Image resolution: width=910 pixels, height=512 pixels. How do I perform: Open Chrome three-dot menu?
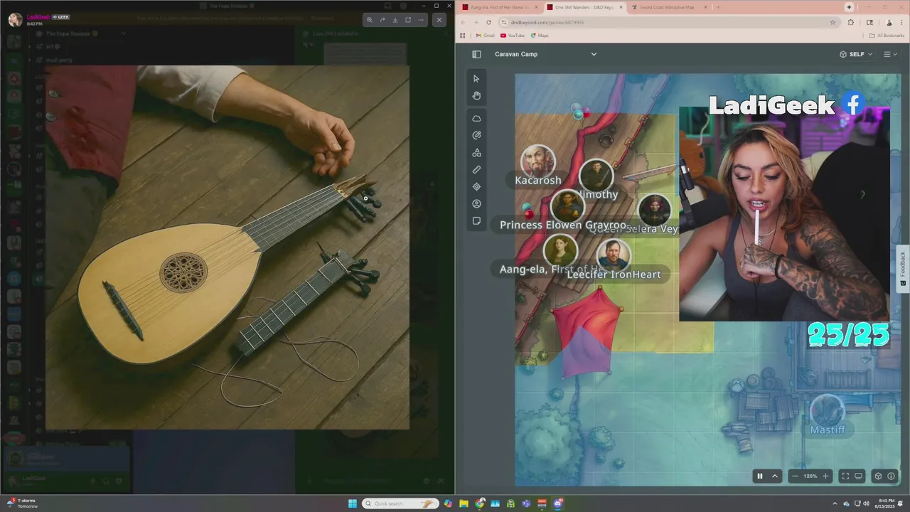click(901, 22)
